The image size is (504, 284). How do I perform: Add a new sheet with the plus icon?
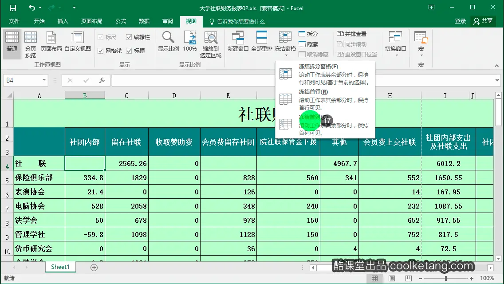pos(94,267)
